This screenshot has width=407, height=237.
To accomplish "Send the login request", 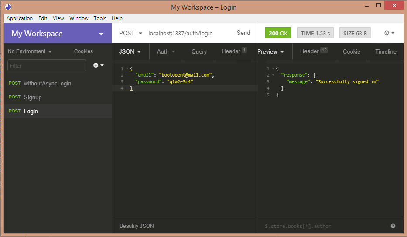I will tap(243, 33).
